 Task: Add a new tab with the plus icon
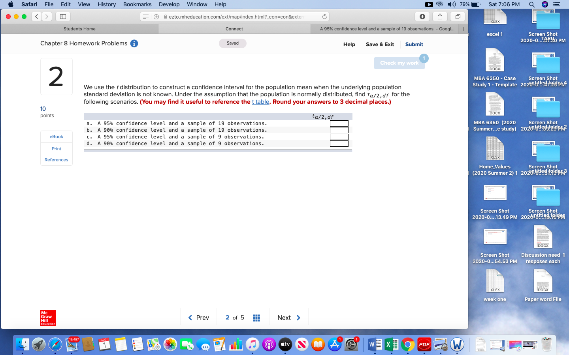click(x=463, y=29)
